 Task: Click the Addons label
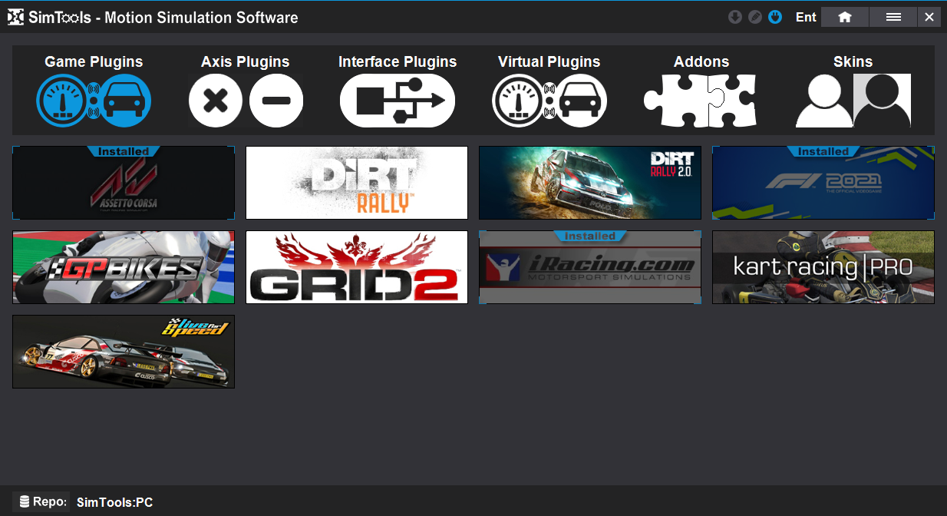point(701,62)
